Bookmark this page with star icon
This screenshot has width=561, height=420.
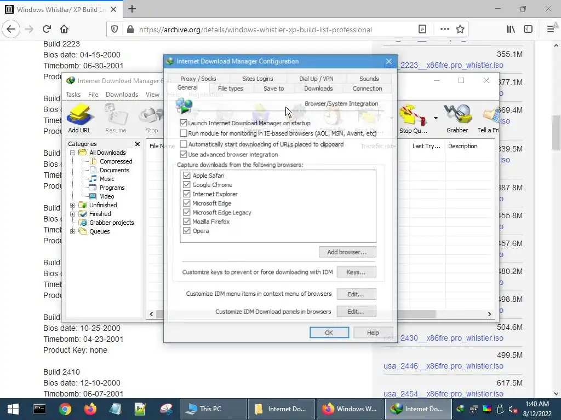coord(460,30)
